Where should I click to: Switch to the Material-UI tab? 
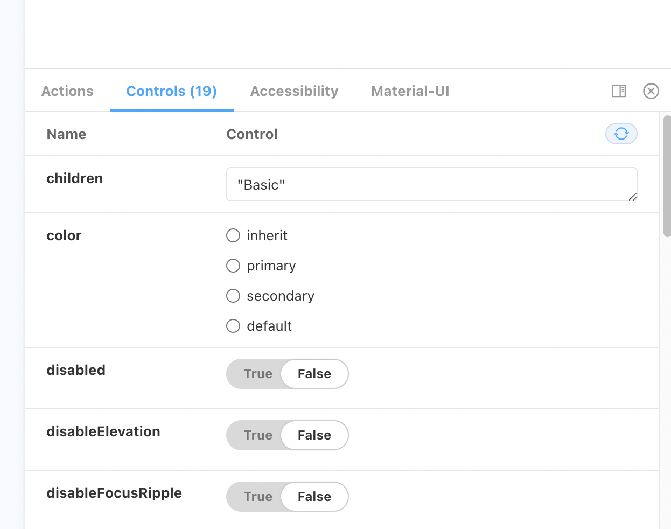point(410,91)
